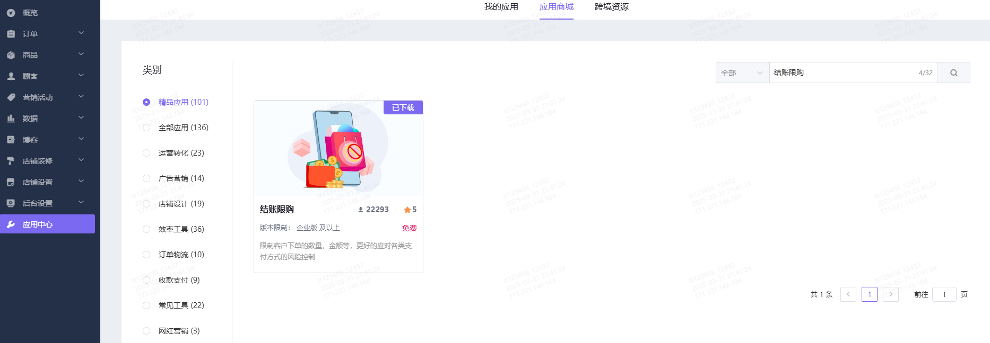
Task: Click the 顾客 customer person icon
Action: (11, 76)
